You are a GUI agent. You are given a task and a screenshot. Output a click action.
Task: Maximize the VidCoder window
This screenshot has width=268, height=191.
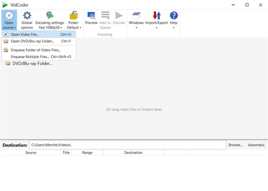pos(247,5)
